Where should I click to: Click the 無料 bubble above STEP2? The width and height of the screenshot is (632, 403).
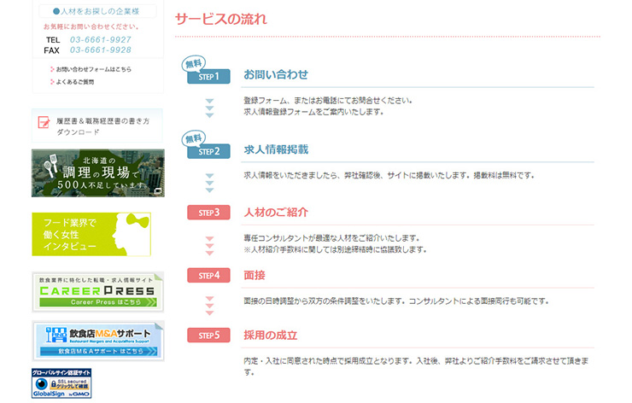(194, 137)
